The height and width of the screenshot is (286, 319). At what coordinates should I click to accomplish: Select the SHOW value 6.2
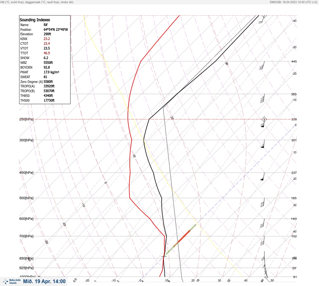(x=46, y=58)
